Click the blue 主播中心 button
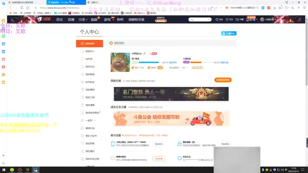 click(229, 33)
